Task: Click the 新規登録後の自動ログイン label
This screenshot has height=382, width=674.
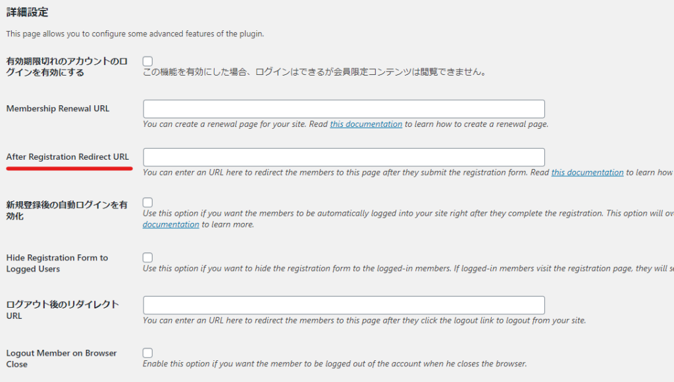Action: pos(66,210)
